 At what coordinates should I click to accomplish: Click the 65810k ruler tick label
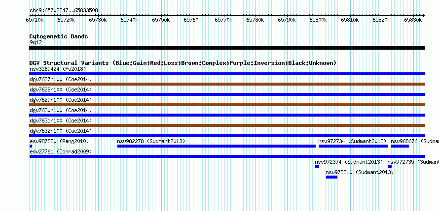350,20
